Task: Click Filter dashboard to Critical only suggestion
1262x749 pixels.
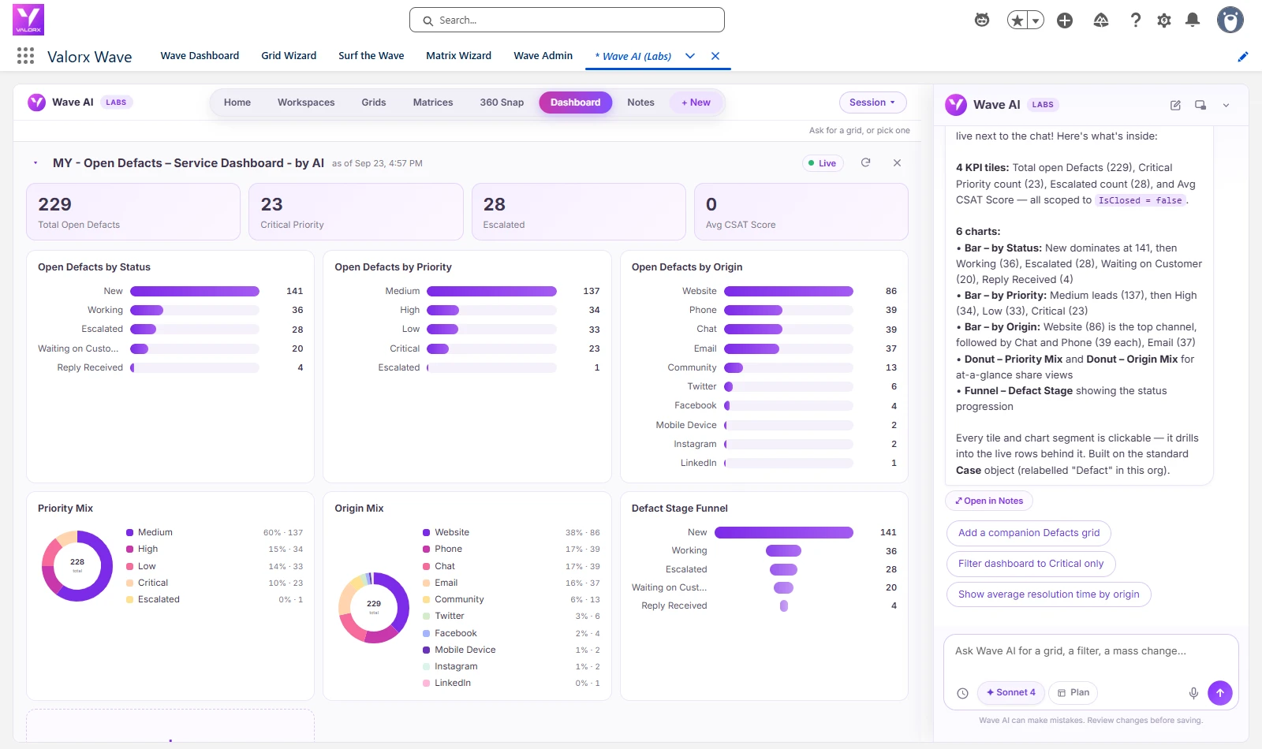Action: point(1031,564)
